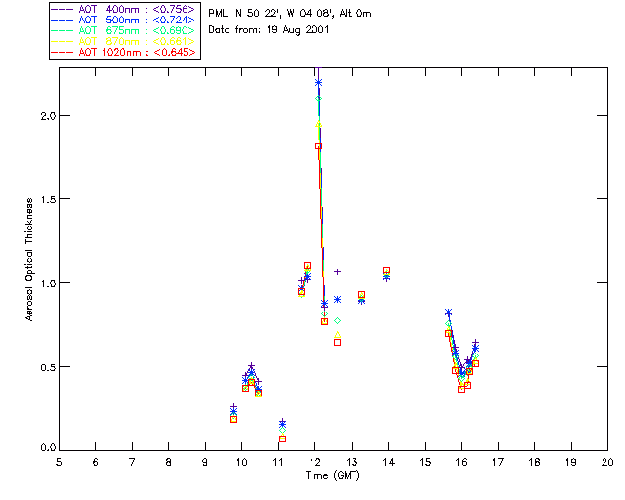The width and height of the screenshot is (625, 500).
Task: Click the red square marker near 1.8 peak
Action: point(318,146)
